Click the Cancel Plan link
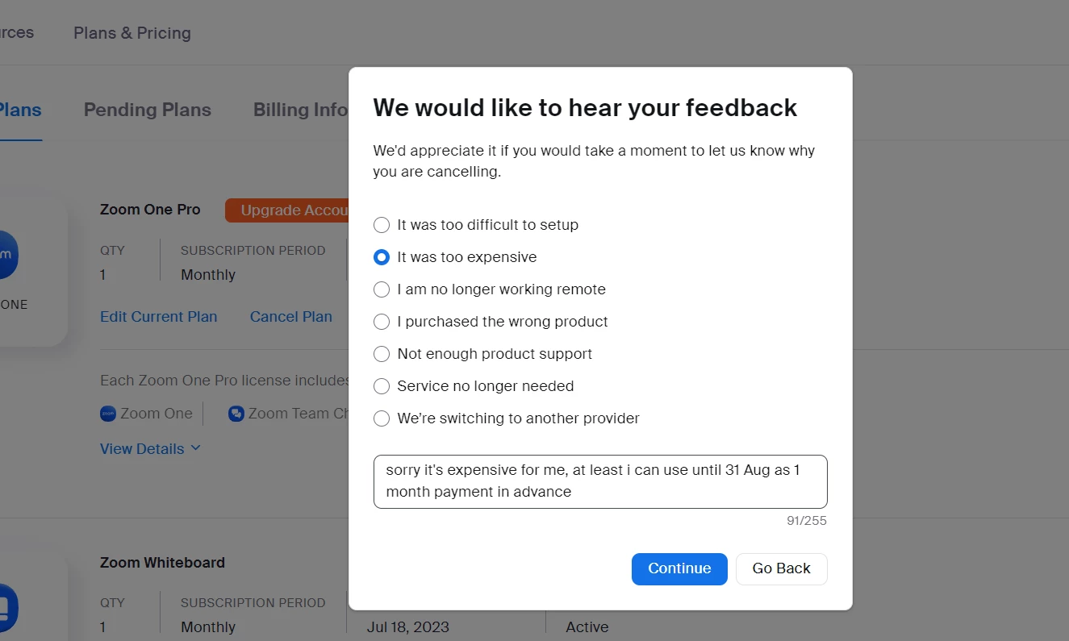This screenshot has height=641, width=1069. [291, 317]
